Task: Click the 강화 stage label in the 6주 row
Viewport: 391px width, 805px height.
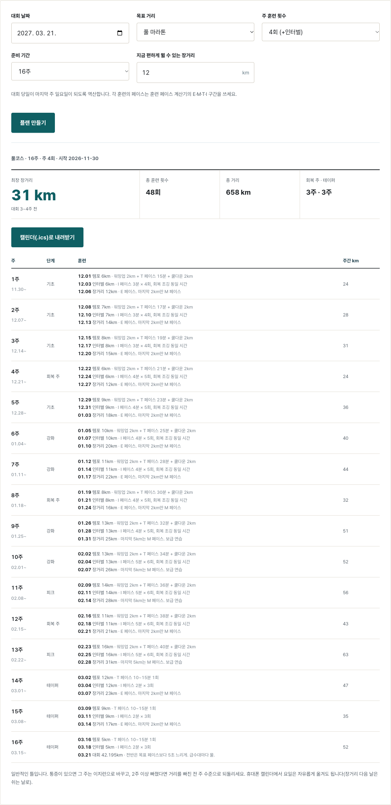Action: (x=51, y=438)
